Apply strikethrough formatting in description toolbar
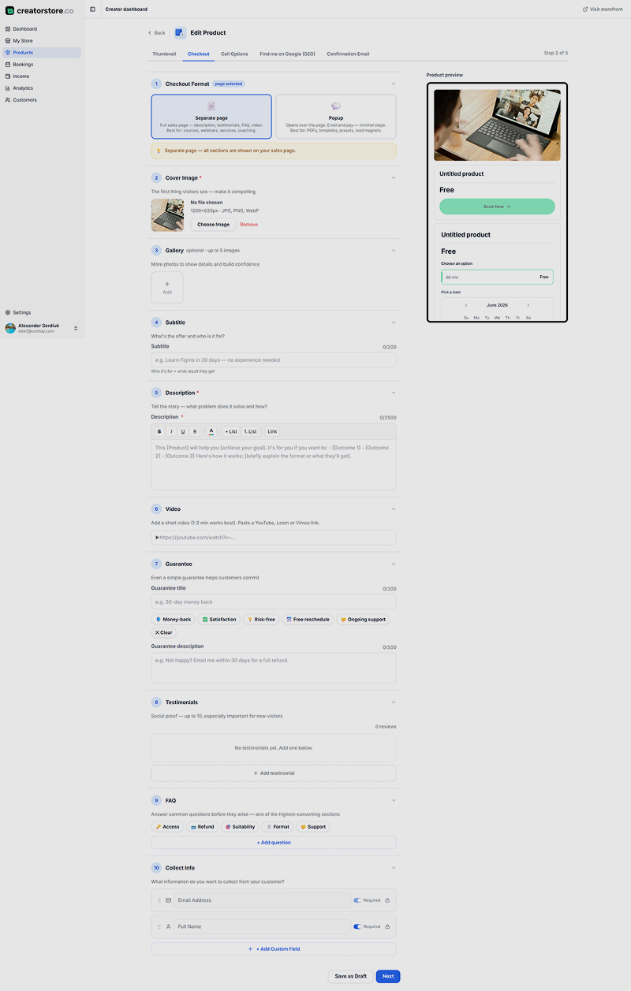631x991 pixels. tap(195, 431)
